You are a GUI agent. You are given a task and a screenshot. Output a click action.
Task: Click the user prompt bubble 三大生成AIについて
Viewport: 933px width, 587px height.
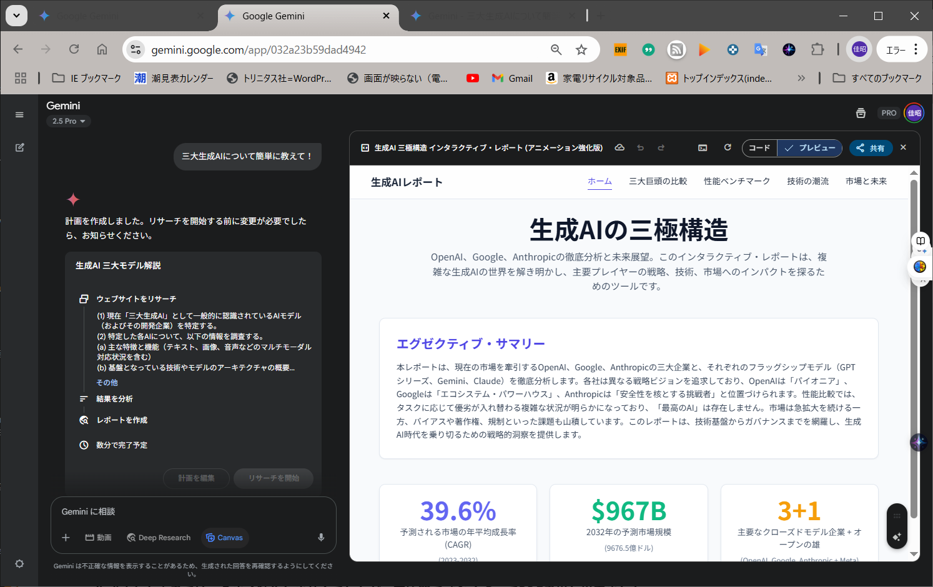point(247,156)
